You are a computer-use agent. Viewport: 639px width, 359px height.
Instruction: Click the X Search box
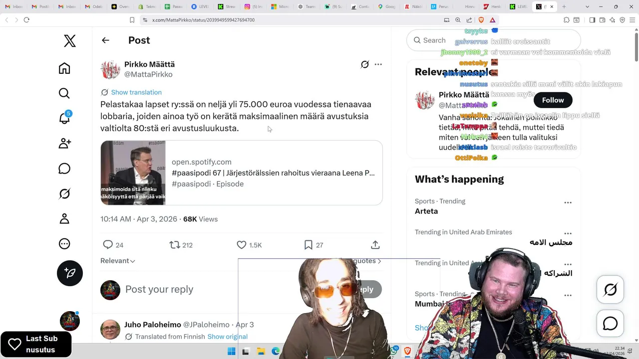[493, 40]
